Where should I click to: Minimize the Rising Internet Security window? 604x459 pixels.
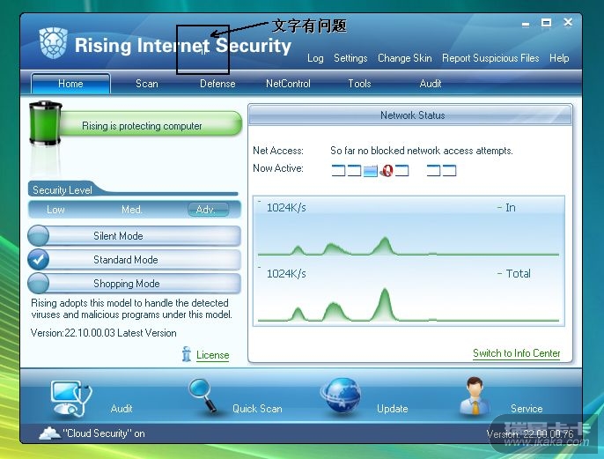526,25
